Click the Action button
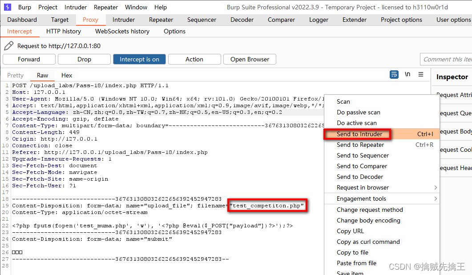The width and height of the screenshot is (472, 275). [x=194, y=59]
